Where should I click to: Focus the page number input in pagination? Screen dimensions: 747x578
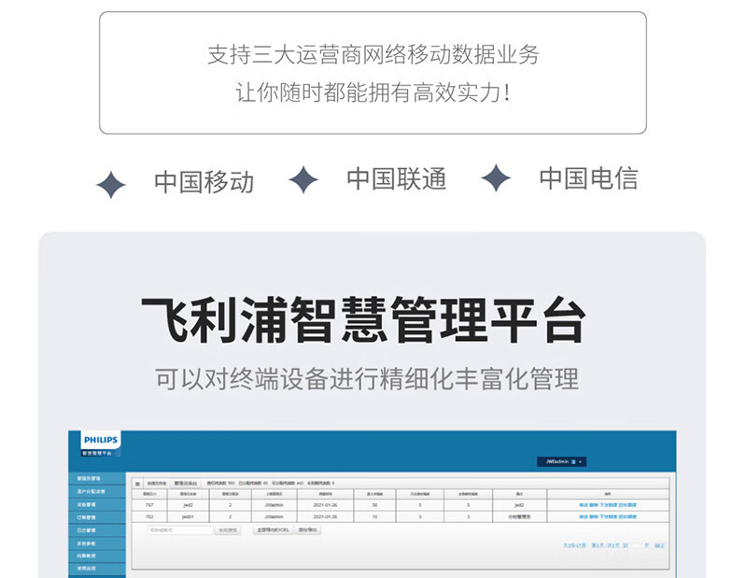pos(636,545)
